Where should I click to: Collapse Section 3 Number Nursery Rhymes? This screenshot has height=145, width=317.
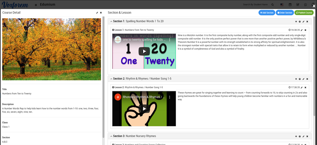click(x=111, y=136)
